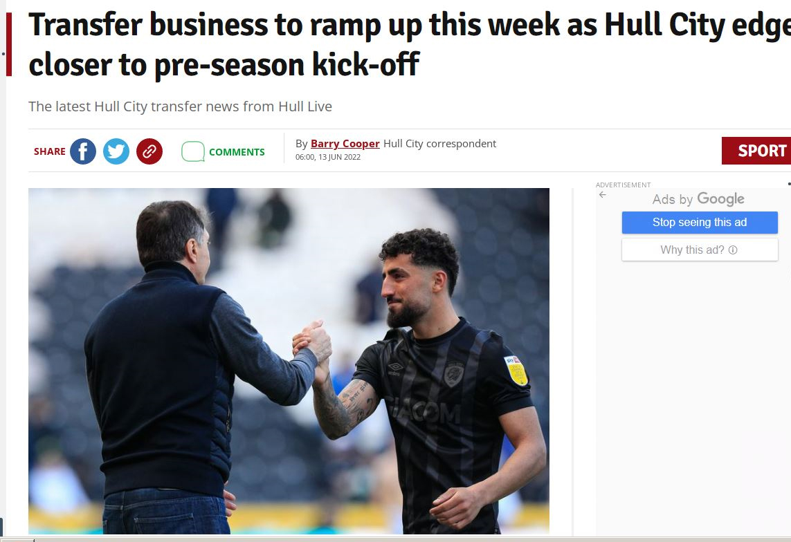
Task: Open comments via speech bubble icon
Action: (x=192, y=151)
